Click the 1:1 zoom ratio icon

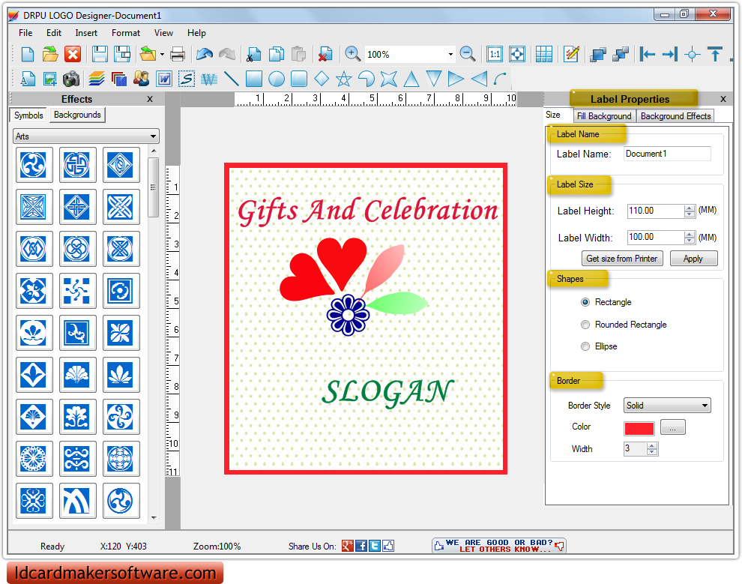tap(495, 53)
